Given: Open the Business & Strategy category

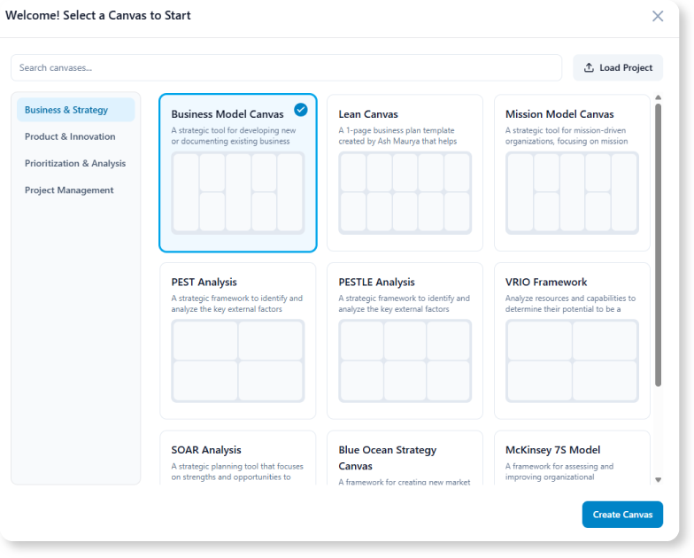Looking at the screenshot, I should (75, 110).
